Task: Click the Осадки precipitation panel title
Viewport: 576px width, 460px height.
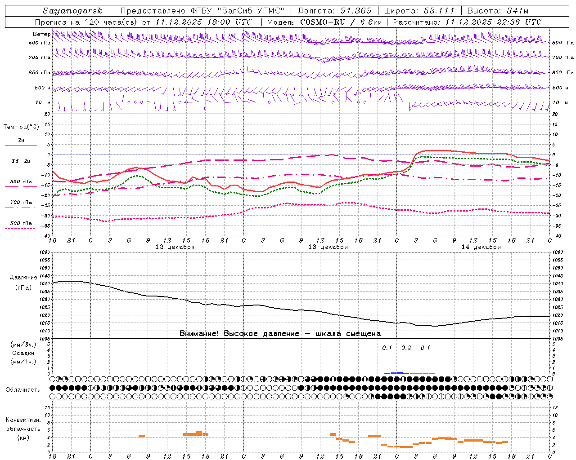Action: point(23,353)
